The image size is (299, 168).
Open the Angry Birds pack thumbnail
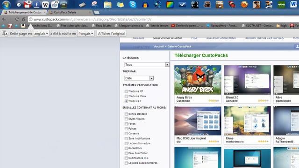point(198,80)
